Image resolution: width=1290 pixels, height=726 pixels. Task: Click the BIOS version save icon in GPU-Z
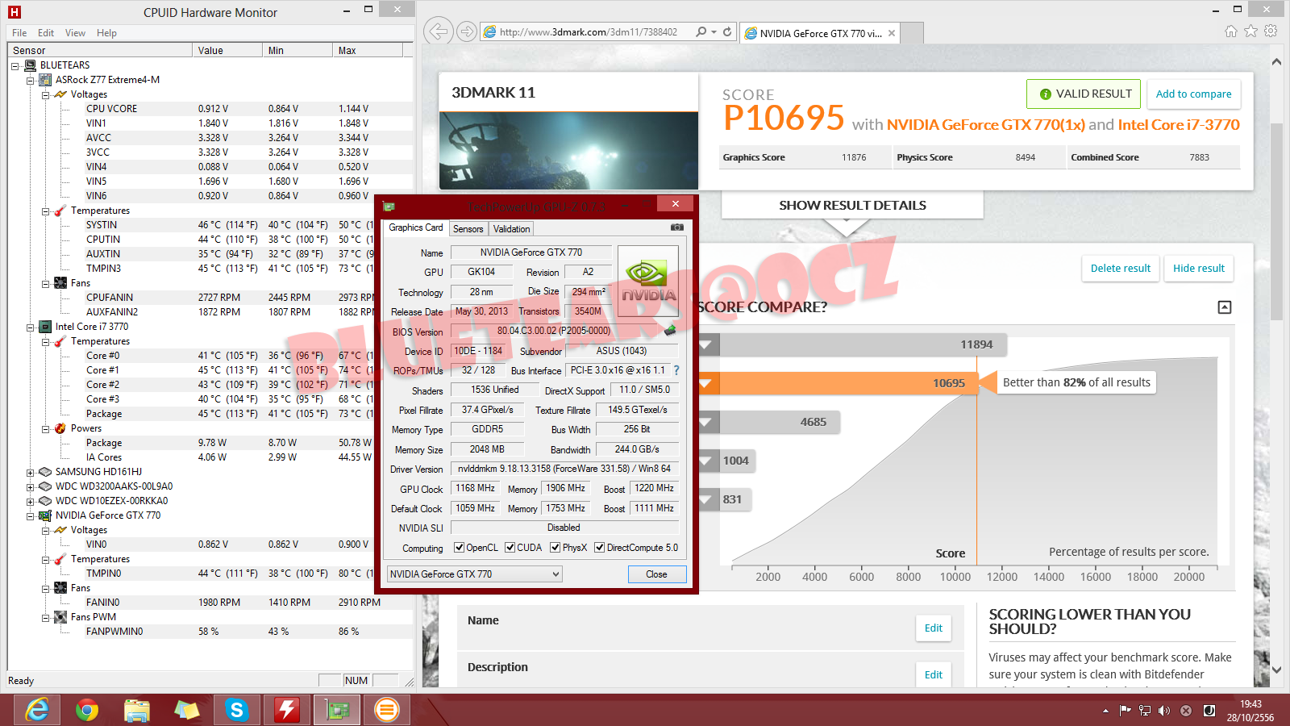[670, 330]
